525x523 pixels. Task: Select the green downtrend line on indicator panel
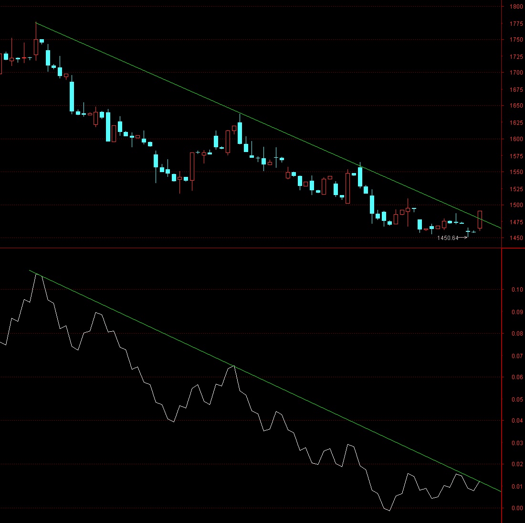pos(264,381)
